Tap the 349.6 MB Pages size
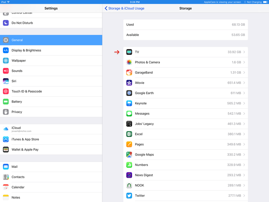This screenshot has height=202, width=269. [x=234, y=144]
